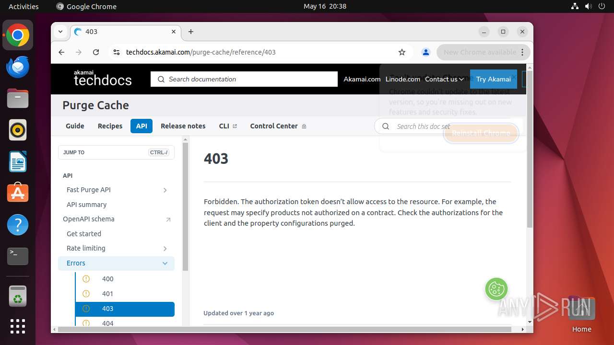Open Terminal from the dock
Image resolution: width=614 pixels, height=345 pixels.
pyautogui.click(x=18, y=256)
